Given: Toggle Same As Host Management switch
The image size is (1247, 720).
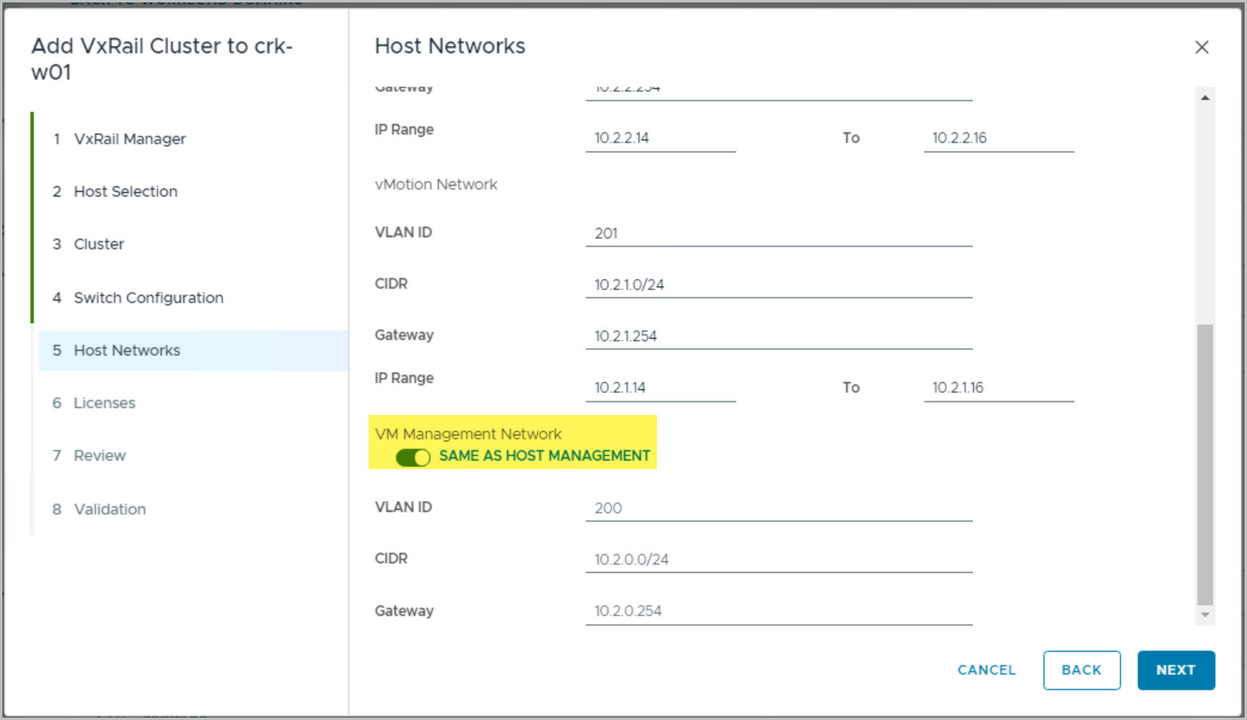Looking at the screenshot, I should (412, 457).
